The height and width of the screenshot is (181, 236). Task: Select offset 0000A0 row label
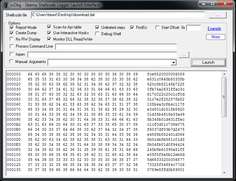(14, 124)
